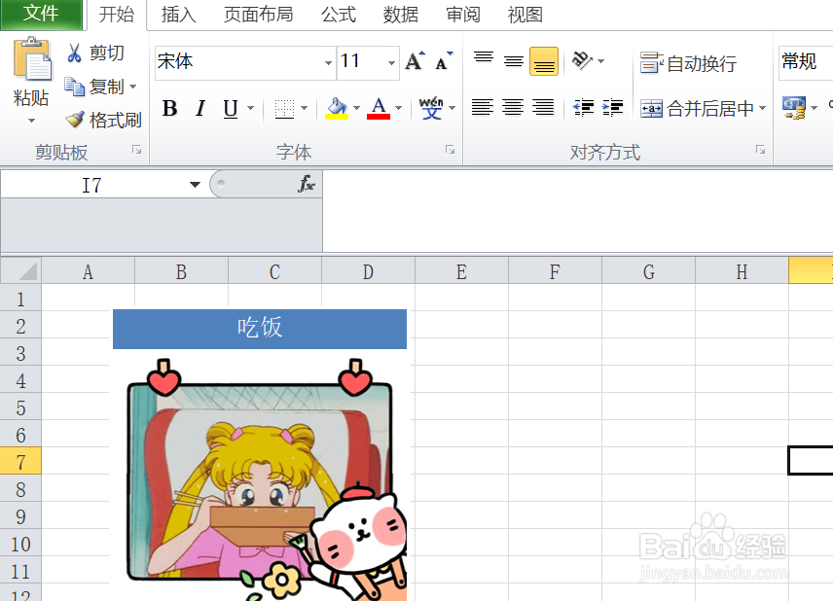Click Wrap Text (自动换行) button
The width and height of the screenshot is (833, 601).
click(x=688, y=63)
